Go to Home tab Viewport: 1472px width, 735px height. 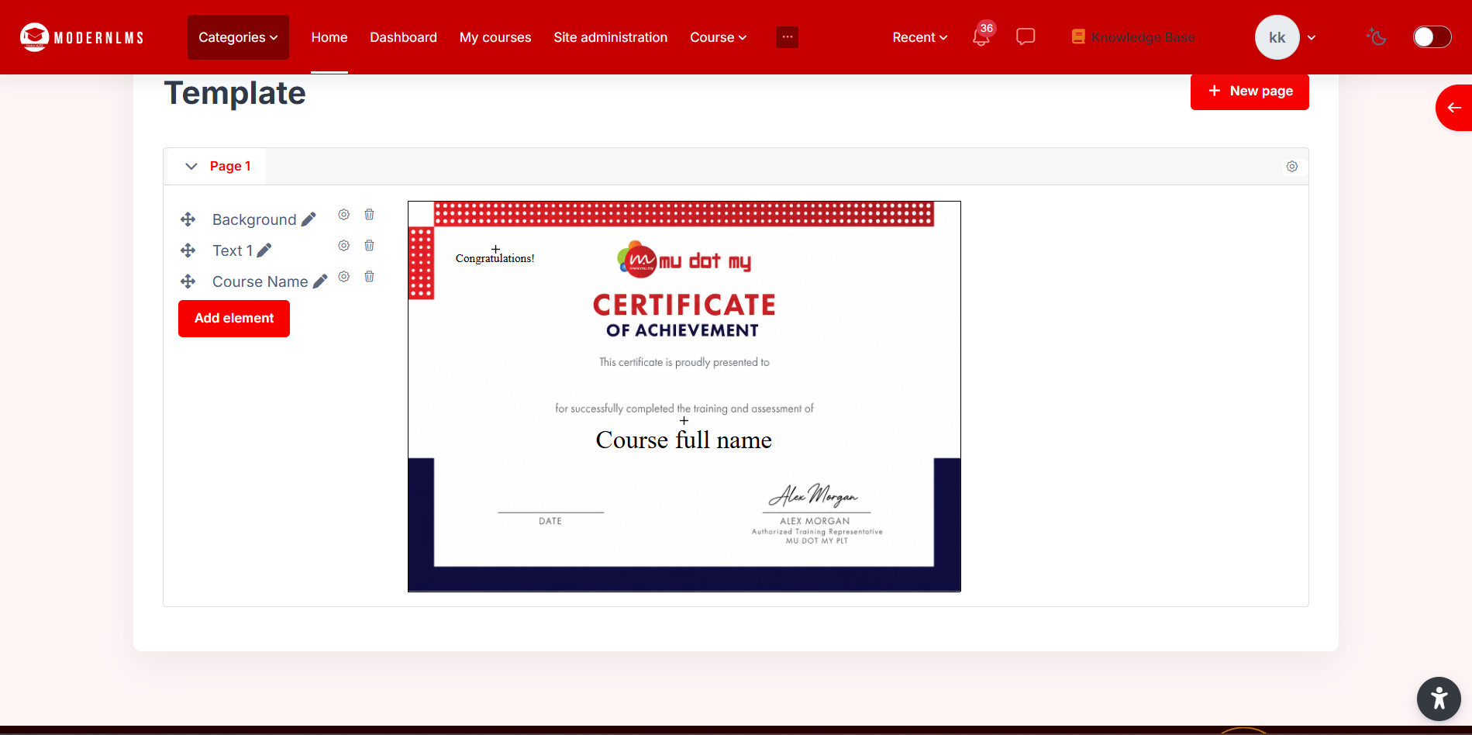(x=329, y=37)
